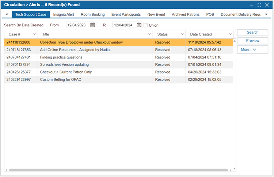Screen dimensions: 274x177
Task: Open the Archived Patrons tab
Action: click(186, 14)
